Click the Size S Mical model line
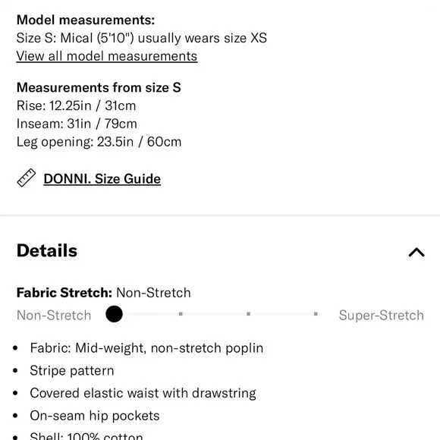Image resolution: width=440 pixels, height=440 pixels. 142,38
